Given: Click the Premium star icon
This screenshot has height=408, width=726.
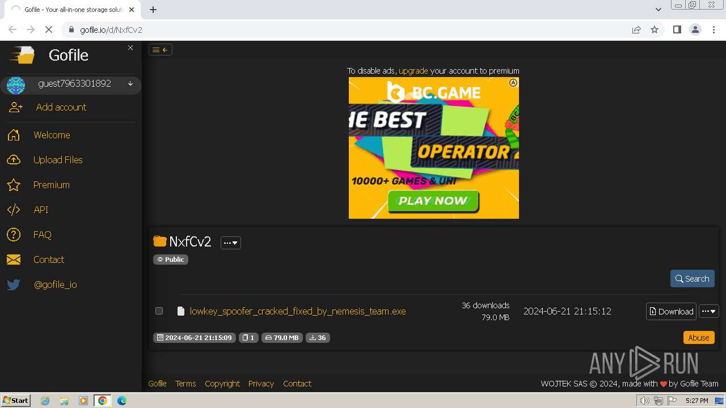Looking at the screenshot, I should [14, 185].
